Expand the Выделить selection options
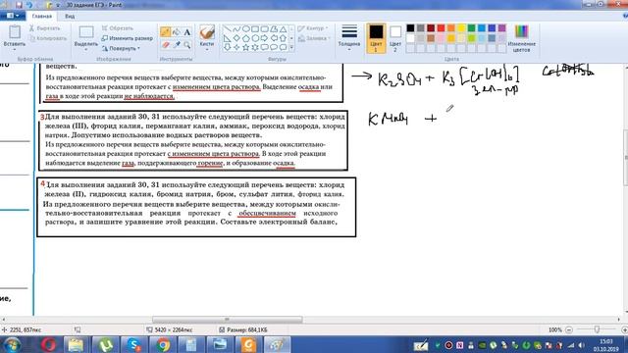 [86, 49]
